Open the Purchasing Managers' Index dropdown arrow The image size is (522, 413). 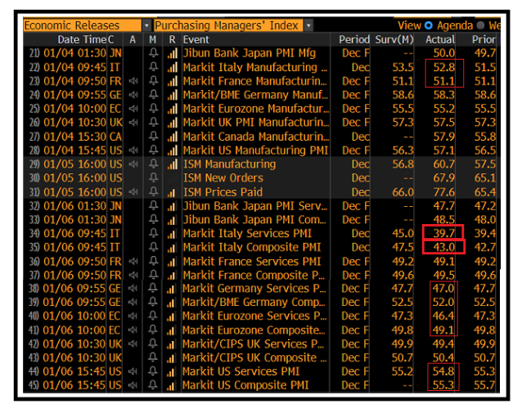pyautogui.click(x=308, y=25)
